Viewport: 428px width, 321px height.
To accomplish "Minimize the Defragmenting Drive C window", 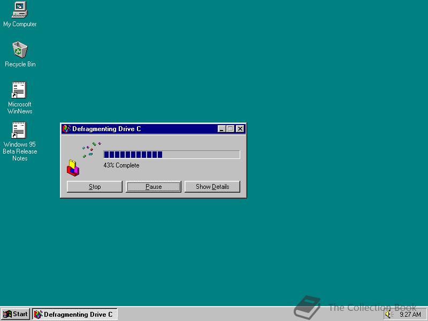I will click(221, 129).
